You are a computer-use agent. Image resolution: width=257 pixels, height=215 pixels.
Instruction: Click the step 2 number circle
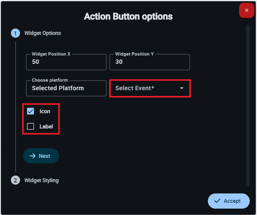pyautogui.click(x=15, y=180)
